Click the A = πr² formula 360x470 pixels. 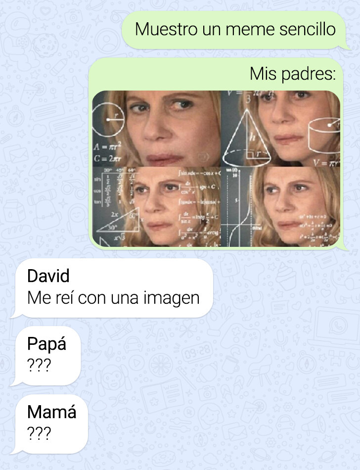pos(107,146)
